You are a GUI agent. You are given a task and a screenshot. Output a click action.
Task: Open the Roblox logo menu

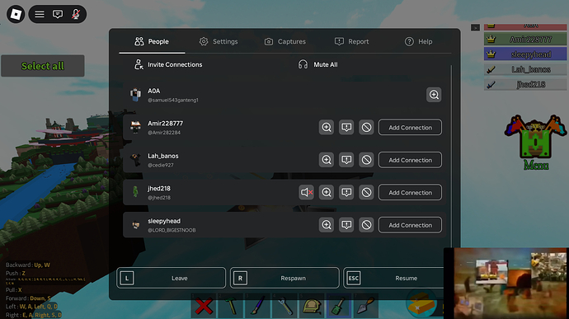(x=16, y=14)
